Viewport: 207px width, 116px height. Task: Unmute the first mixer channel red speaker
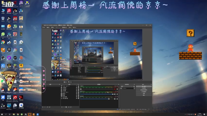click(x=115, y=89)
